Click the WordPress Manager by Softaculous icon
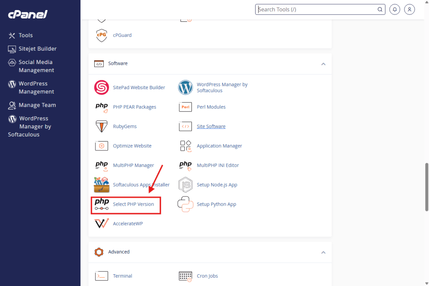Image resolution: width=429 pixels, height=286 pixels. [185, 88]
